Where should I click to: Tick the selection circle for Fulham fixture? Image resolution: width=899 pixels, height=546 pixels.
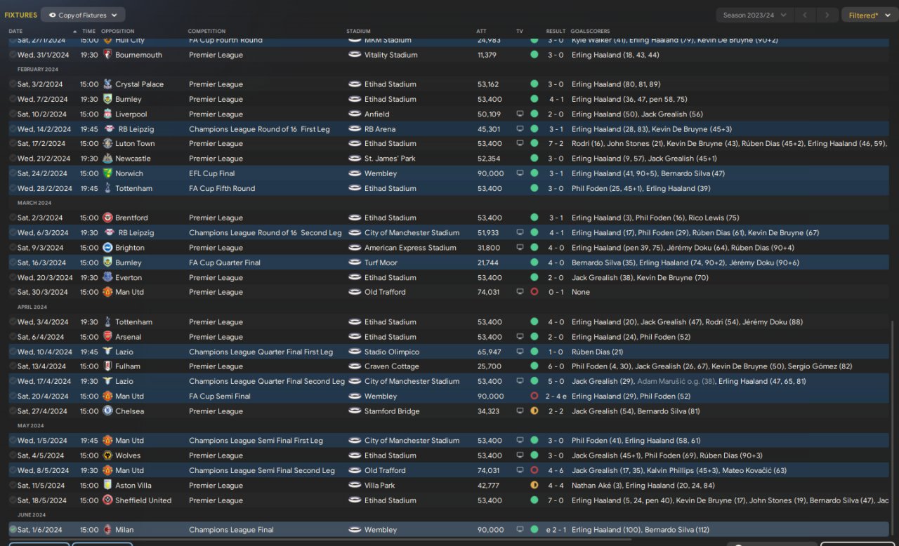(13, 366)
